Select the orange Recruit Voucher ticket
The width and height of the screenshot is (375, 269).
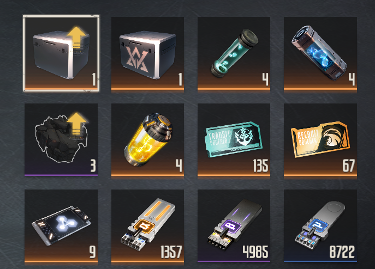click(x=320, y=140)
